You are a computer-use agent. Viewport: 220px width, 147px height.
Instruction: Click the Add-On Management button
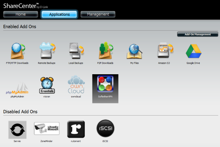pos(198,34)
